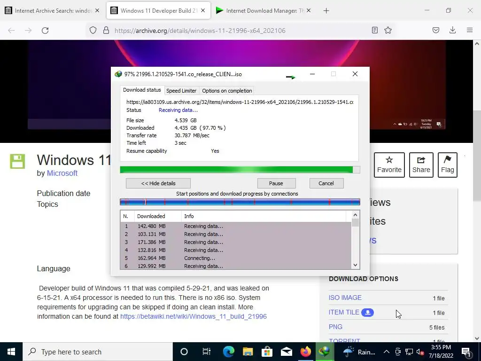Bookmark this page with the star icon
Viewport: 481px width, 361px height.
pos(388,30)
